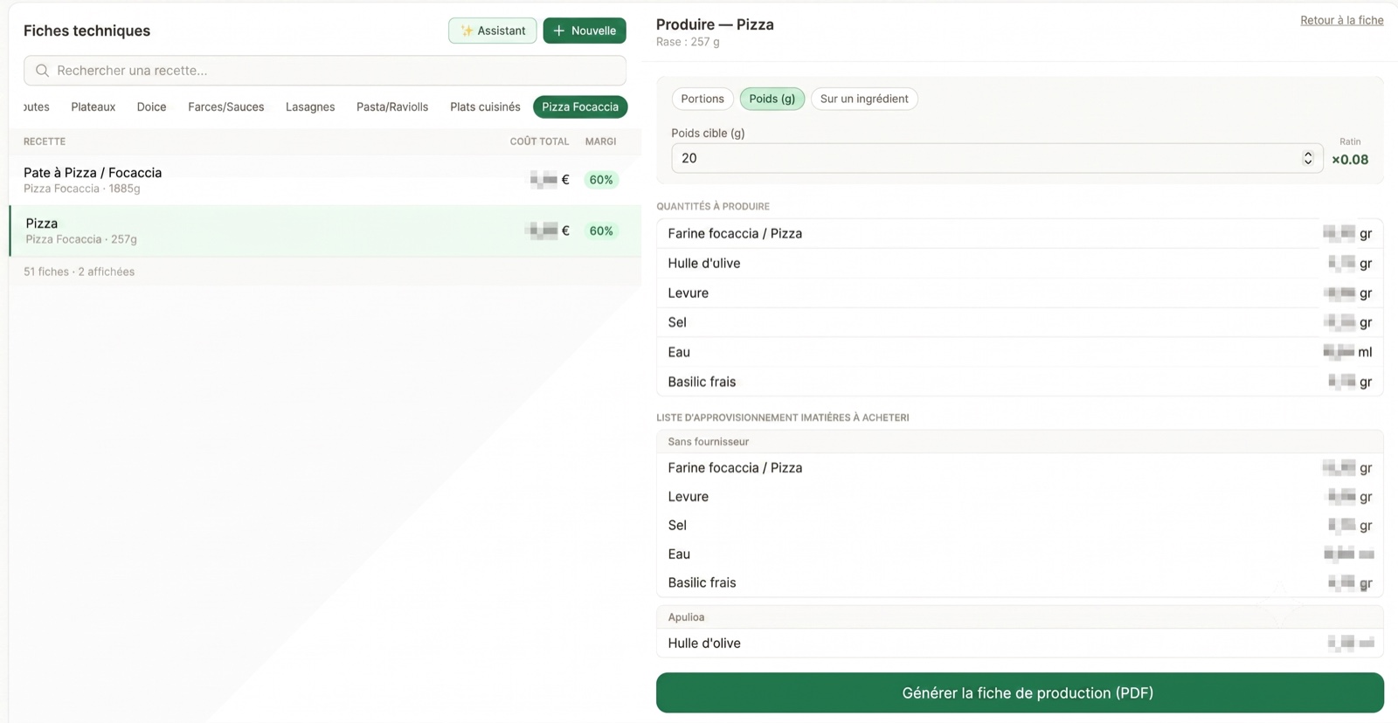This screenshot has height=723, width=1398.
Task: Click Farine focaccia / Pizza in the supply list
Action: 1020,468
